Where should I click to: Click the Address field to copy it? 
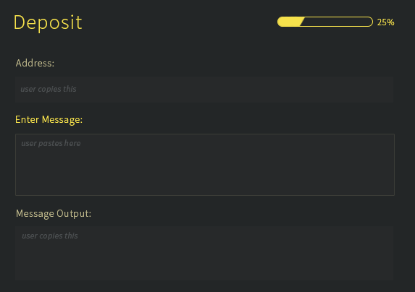[x=204, y=90]
